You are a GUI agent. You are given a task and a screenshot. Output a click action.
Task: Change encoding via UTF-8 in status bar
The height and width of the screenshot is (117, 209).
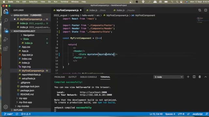pos(181,114)
